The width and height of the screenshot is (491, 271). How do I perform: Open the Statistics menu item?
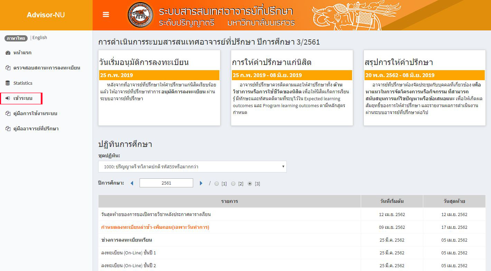23,83
